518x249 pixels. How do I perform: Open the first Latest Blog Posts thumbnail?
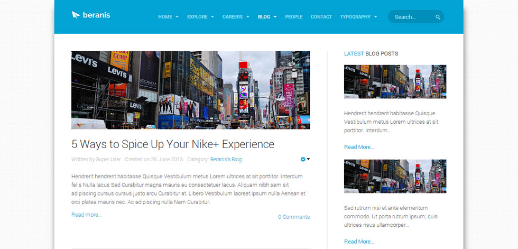(x=395, y=81)
